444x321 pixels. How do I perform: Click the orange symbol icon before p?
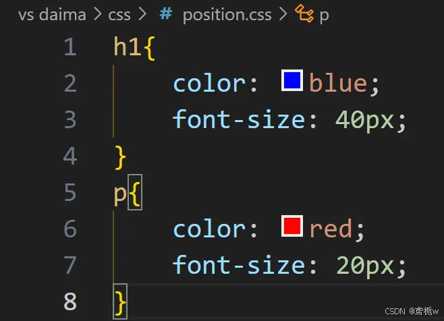point(304,13)
